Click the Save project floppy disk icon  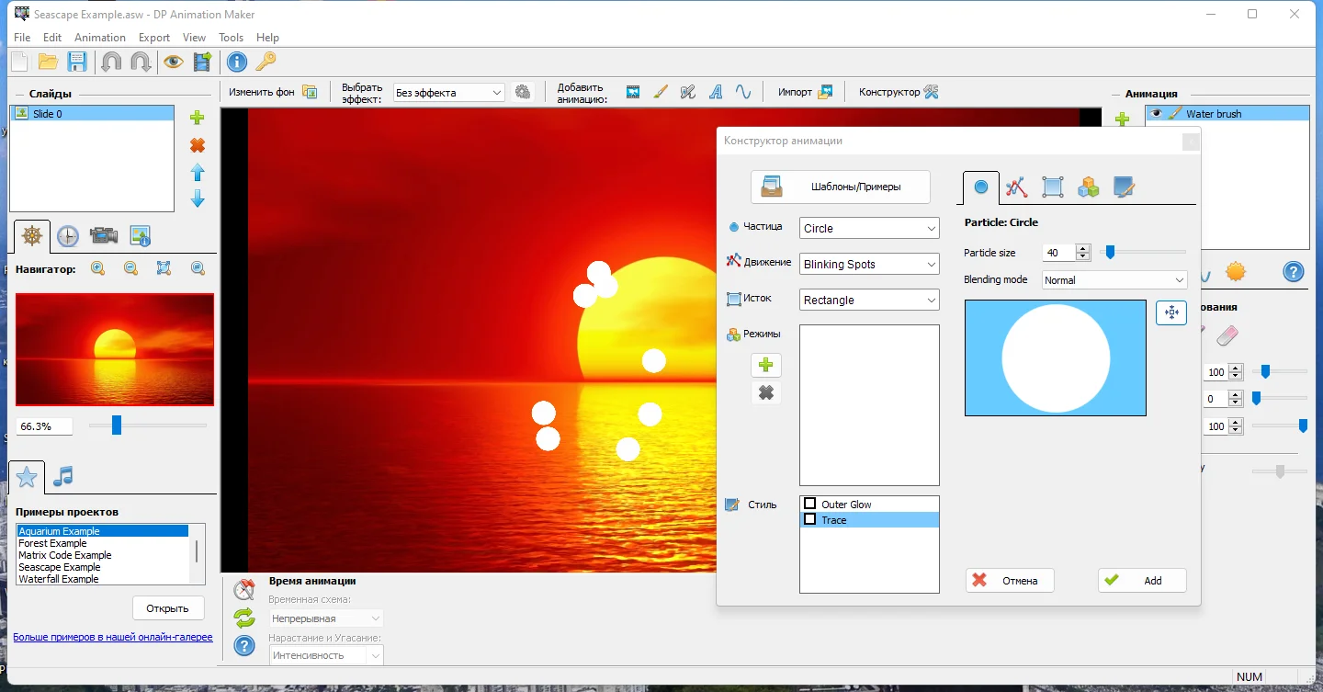(77, 62)
